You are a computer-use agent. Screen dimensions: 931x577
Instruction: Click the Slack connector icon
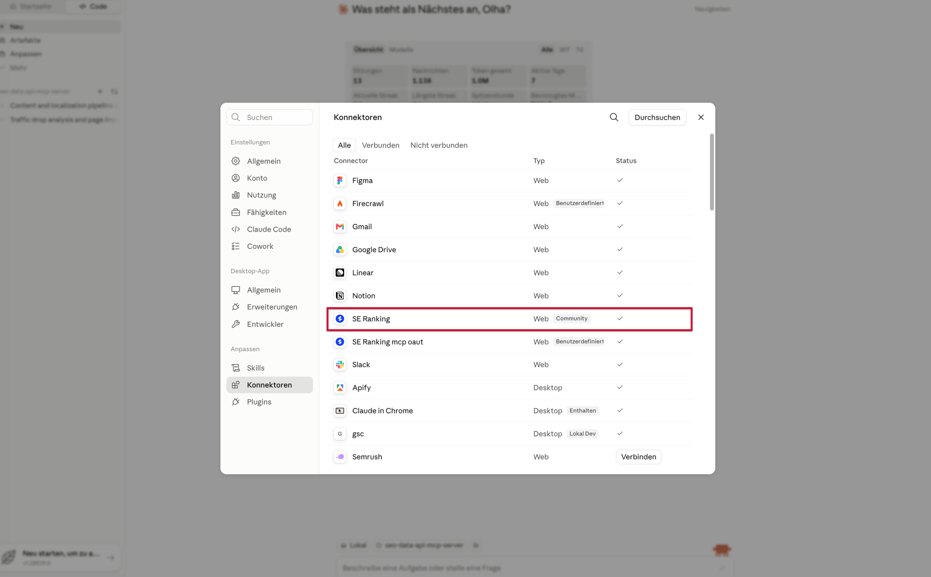[x=340, y=364]
